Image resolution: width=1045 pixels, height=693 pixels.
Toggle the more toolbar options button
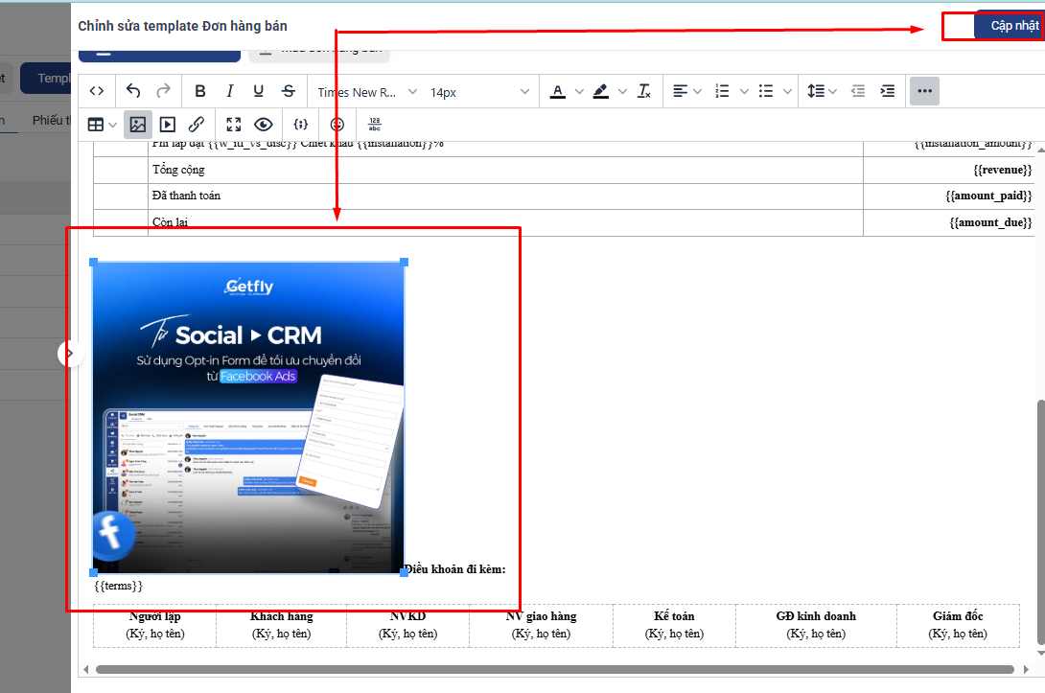coord(924,91)
